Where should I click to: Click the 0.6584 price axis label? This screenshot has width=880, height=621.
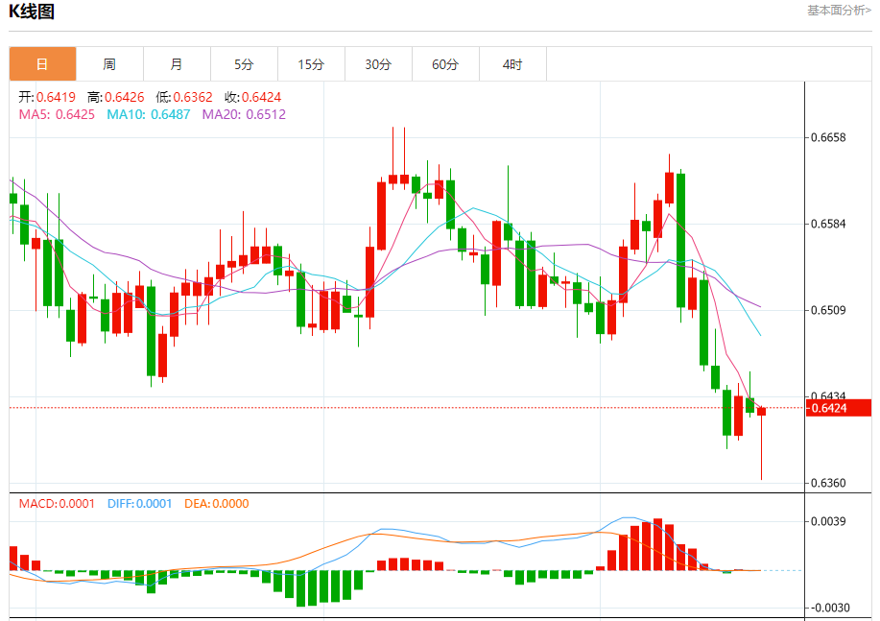[828, 224]
